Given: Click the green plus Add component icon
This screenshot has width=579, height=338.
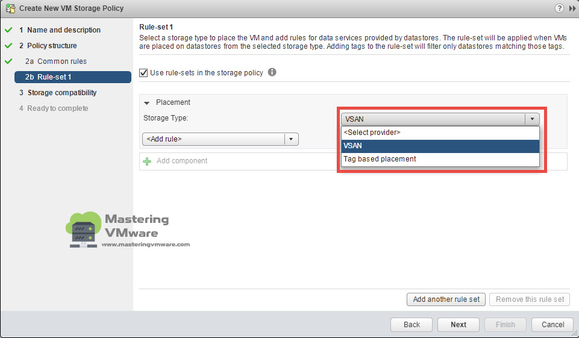Looking at the screenshot, I should pyautogui.click(x=147, y=161).
